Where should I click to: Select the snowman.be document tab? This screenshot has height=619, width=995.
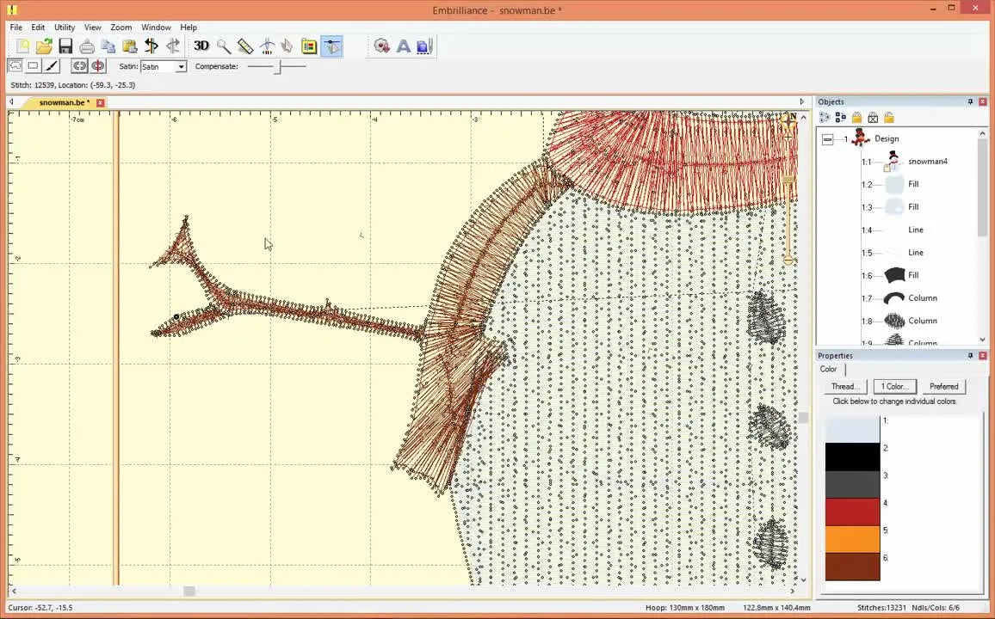pyautogui.click(x=62, y=102)
